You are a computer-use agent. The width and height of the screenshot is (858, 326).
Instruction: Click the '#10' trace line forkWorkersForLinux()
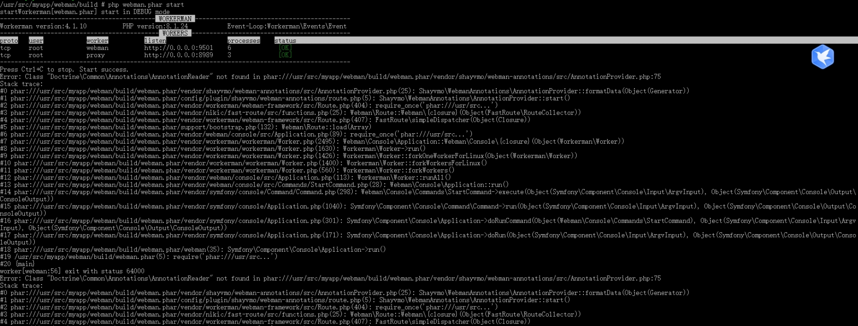tap(244, 163)
